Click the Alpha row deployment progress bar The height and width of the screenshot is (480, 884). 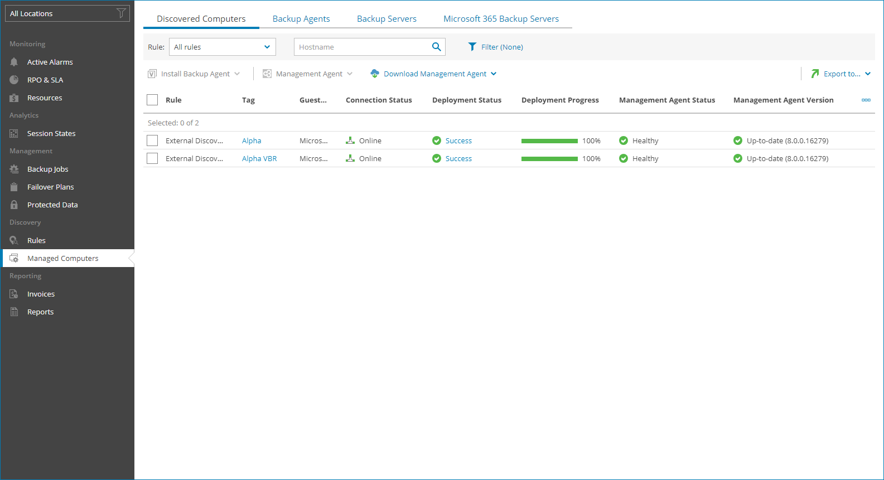pos(549,141)
